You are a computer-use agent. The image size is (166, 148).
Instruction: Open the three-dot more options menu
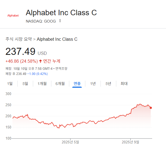[60, 21]
